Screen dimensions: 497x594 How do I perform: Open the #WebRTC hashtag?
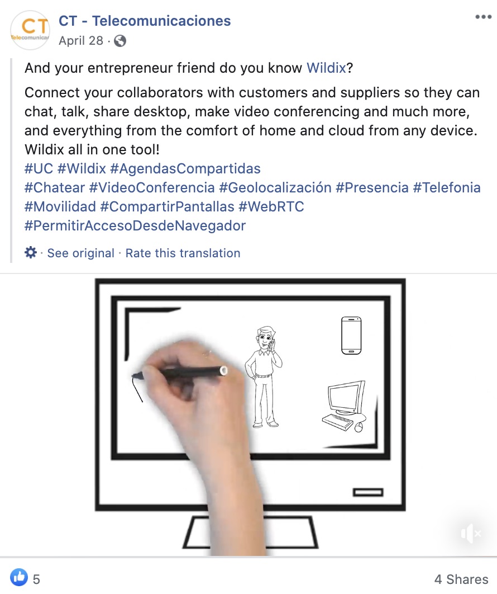(x=271, y=206)
